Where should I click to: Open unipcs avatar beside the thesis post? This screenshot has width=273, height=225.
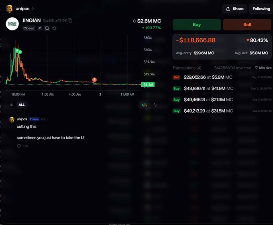(x=12, y=120)
